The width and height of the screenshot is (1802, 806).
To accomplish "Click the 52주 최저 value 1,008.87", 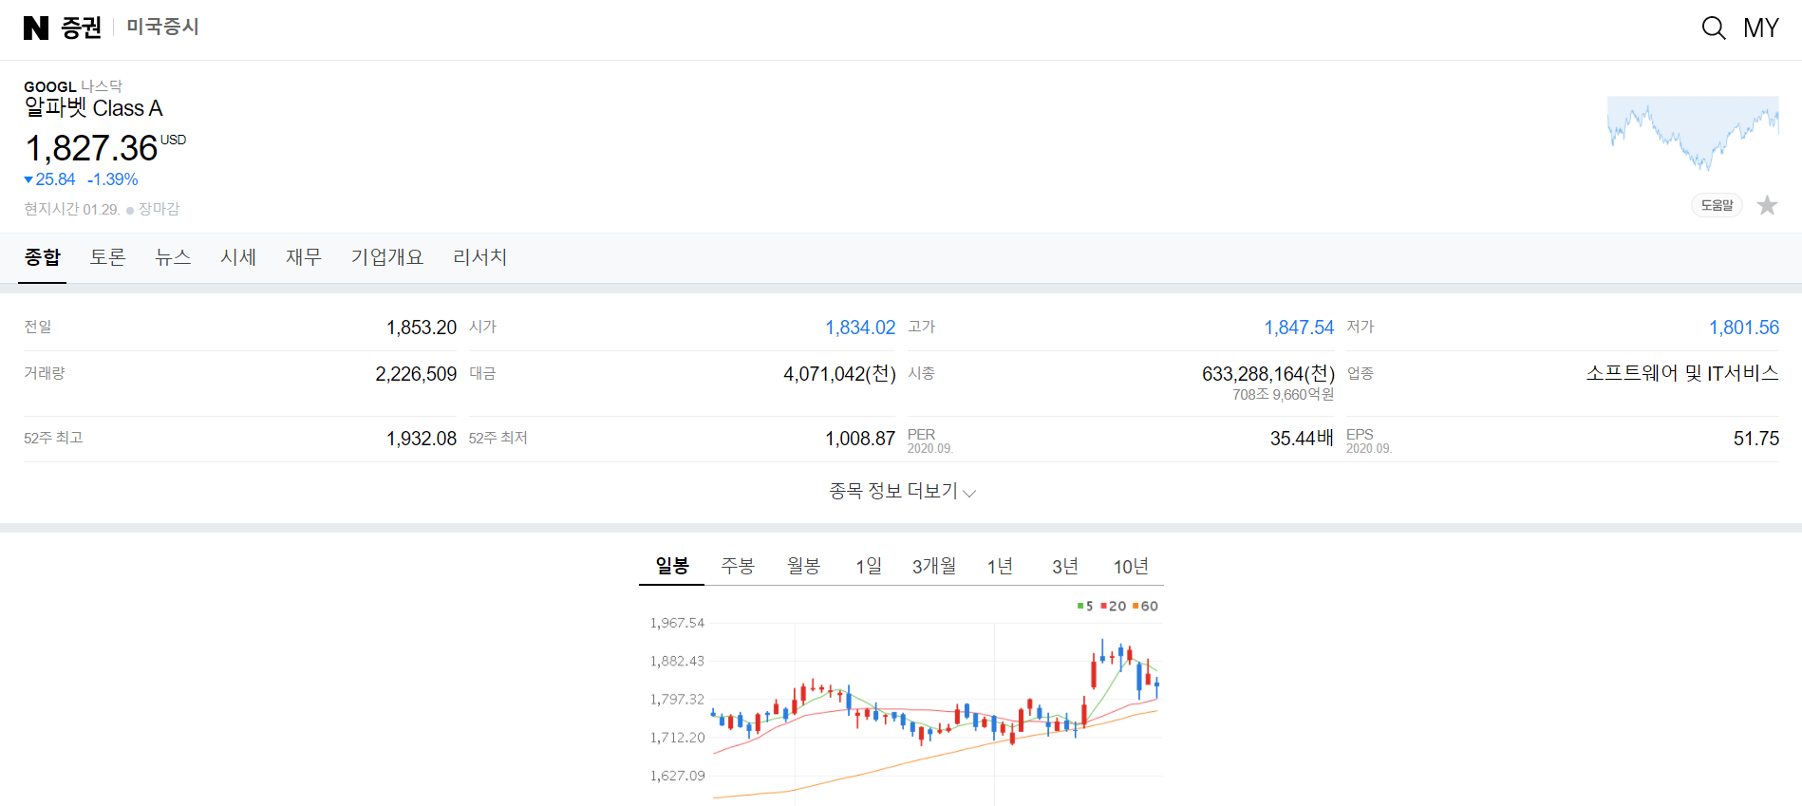I will (x=860, y=439).
